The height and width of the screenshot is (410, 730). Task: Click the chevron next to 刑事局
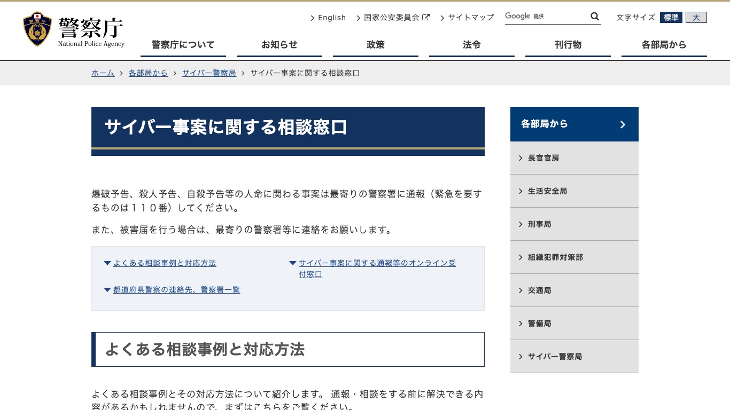[x=521, y=224]
